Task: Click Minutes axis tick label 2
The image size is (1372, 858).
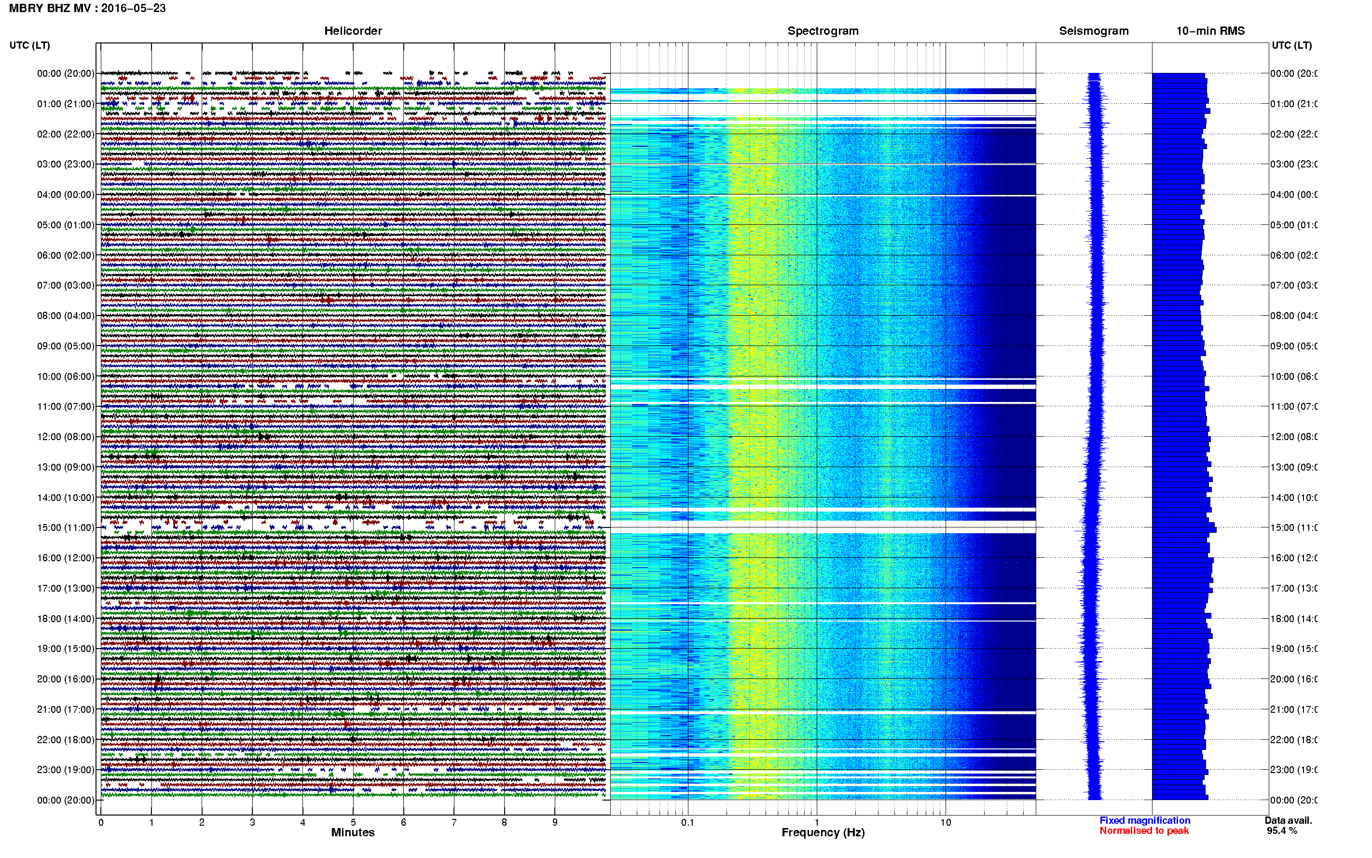Action: pos(201,822)
